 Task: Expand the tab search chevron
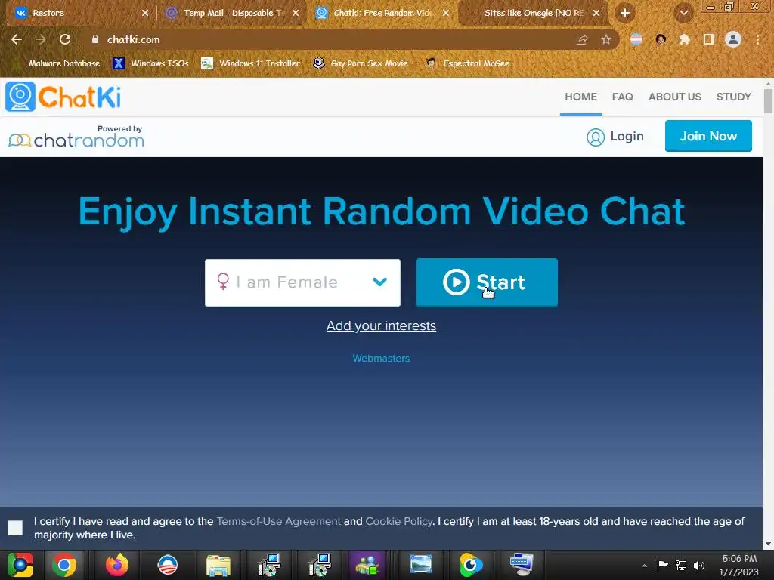(684, 13)
